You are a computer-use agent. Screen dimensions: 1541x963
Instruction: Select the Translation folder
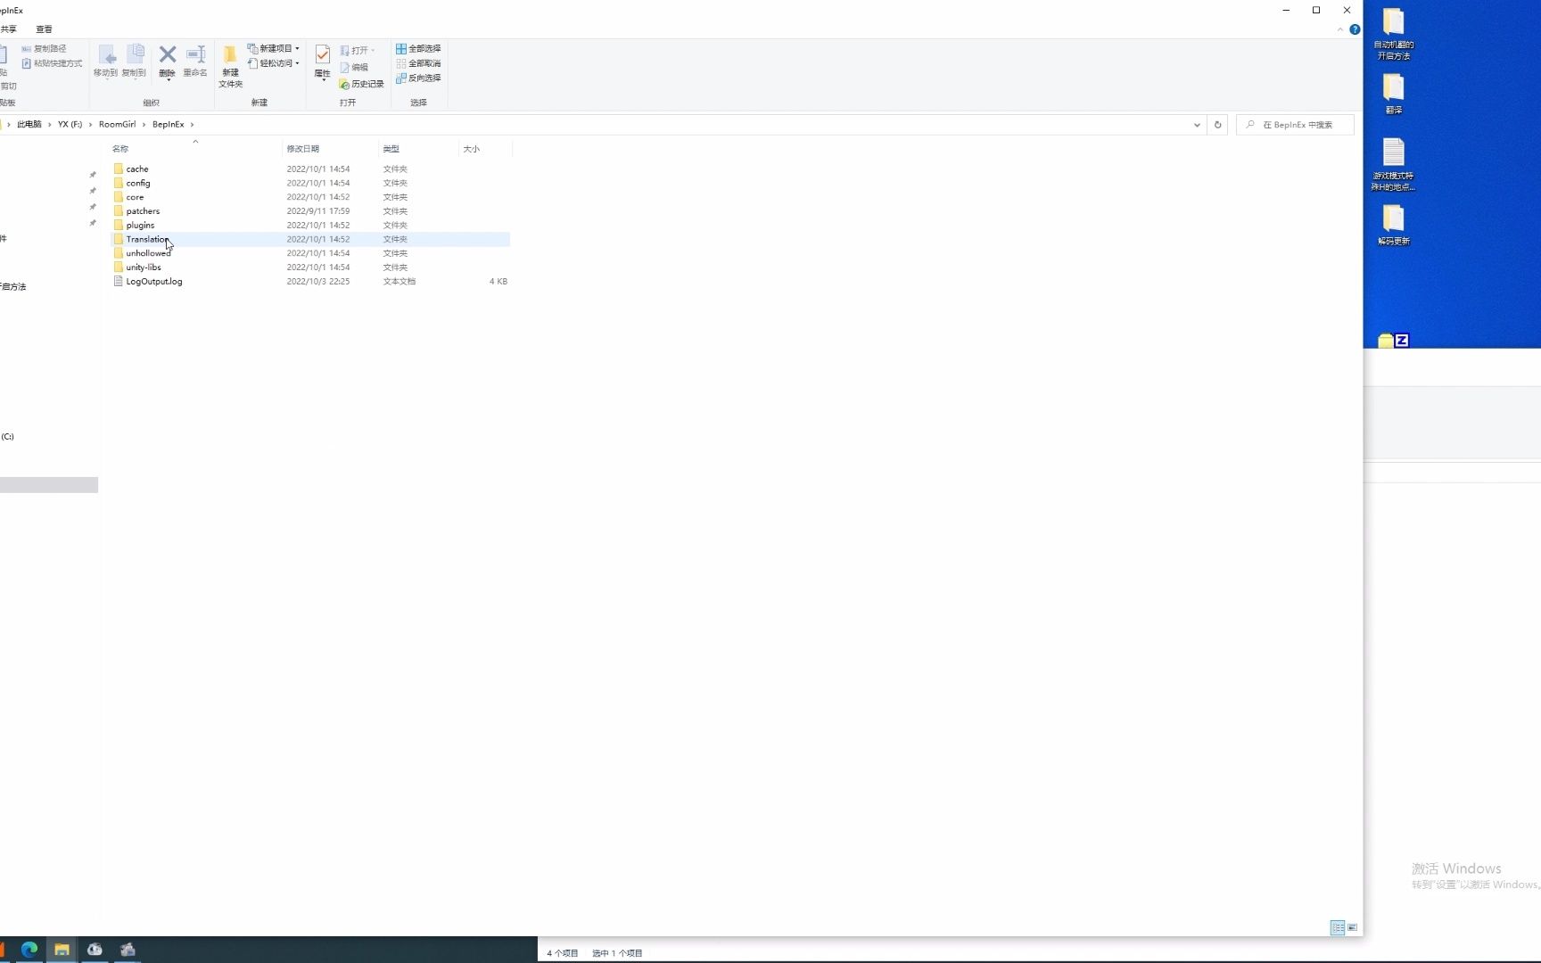click(x=310, y=239)
